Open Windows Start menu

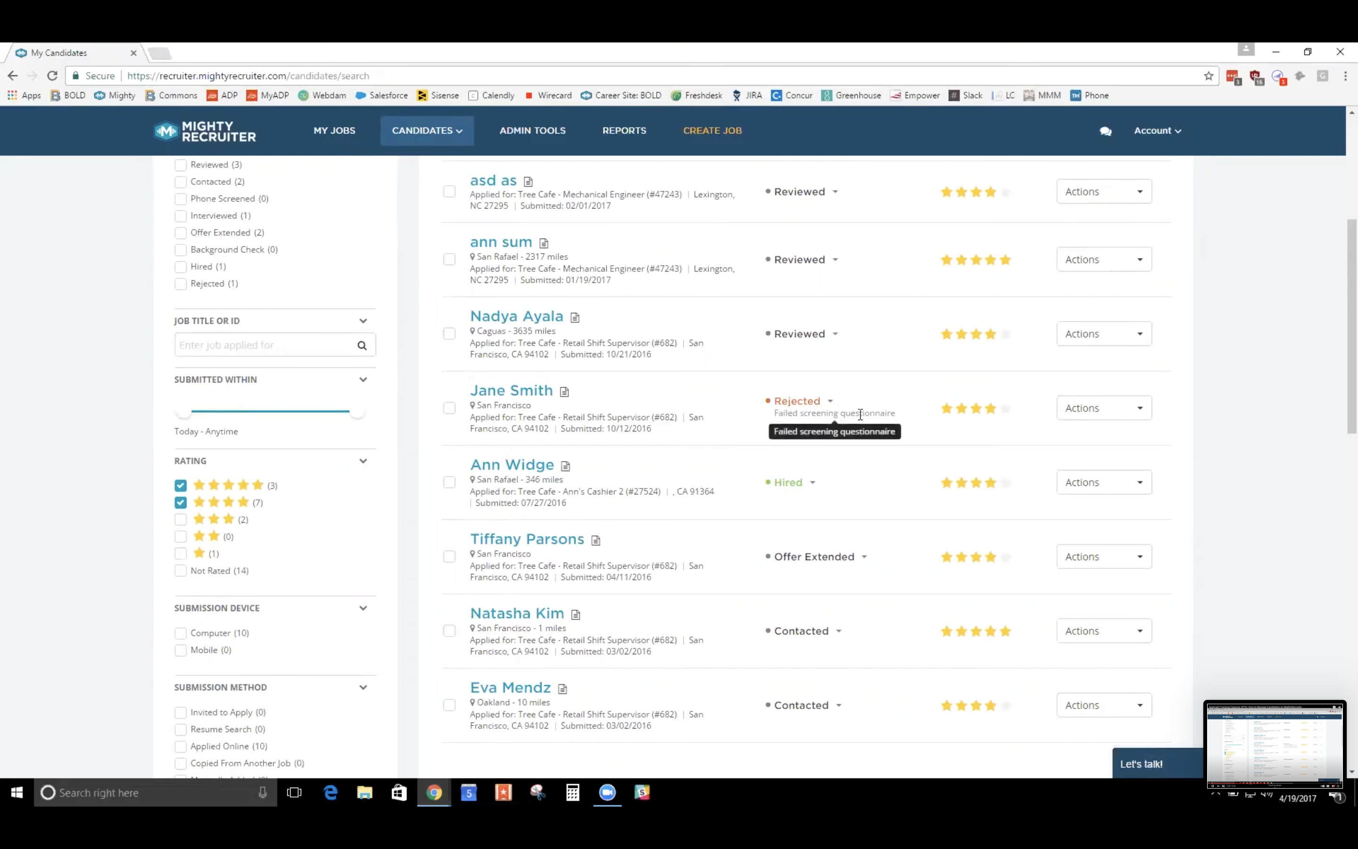click(x=17, y=792)
